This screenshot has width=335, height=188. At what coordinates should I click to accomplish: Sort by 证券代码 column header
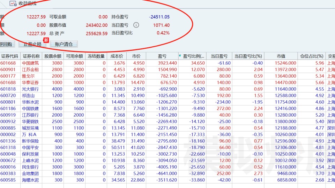pyautogui.click(x=10, y=56)
